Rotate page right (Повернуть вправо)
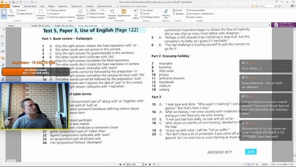 96,17
